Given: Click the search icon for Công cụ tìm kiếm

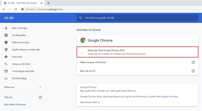Looking at the screenshot, I should click(x=6, y=64).
